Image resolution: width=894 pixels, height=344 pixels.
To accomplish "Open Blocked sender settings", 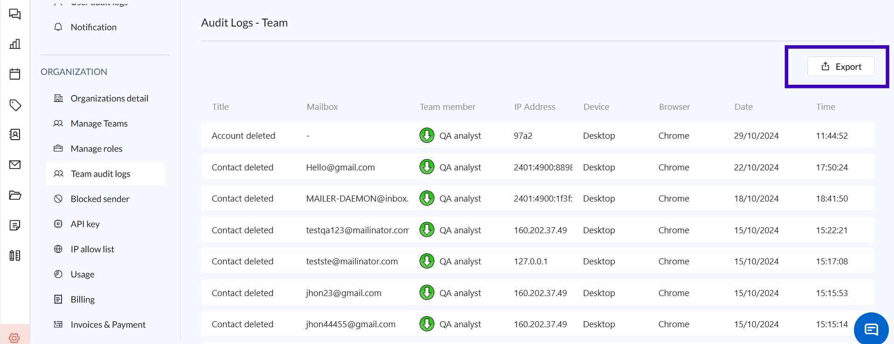I will click(100, 199).
